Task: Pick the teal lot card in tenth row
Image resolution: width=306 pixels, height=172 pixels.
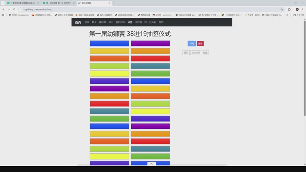Action: pos(109,111)
